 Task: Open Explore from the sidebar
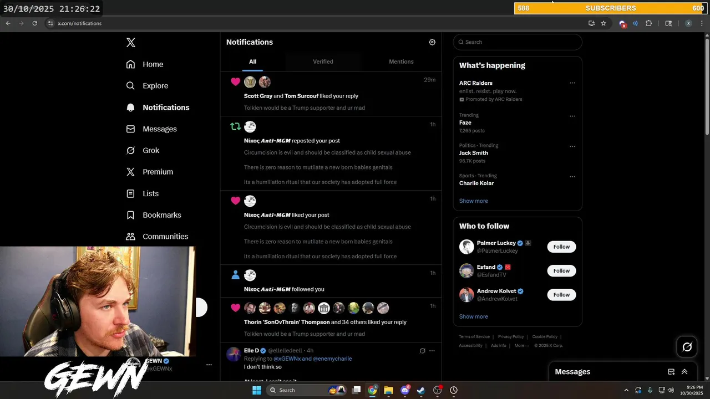147,86
